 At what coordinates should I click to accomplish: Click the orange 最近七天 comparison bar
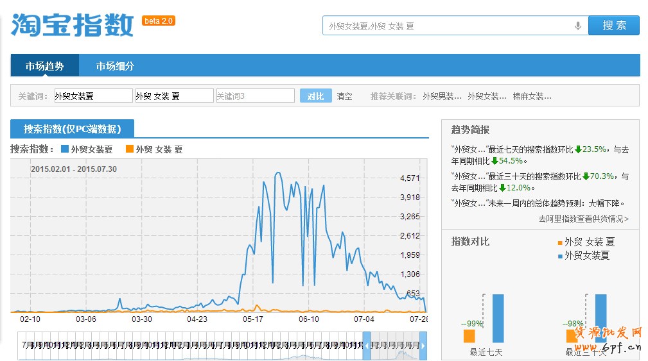469,336
